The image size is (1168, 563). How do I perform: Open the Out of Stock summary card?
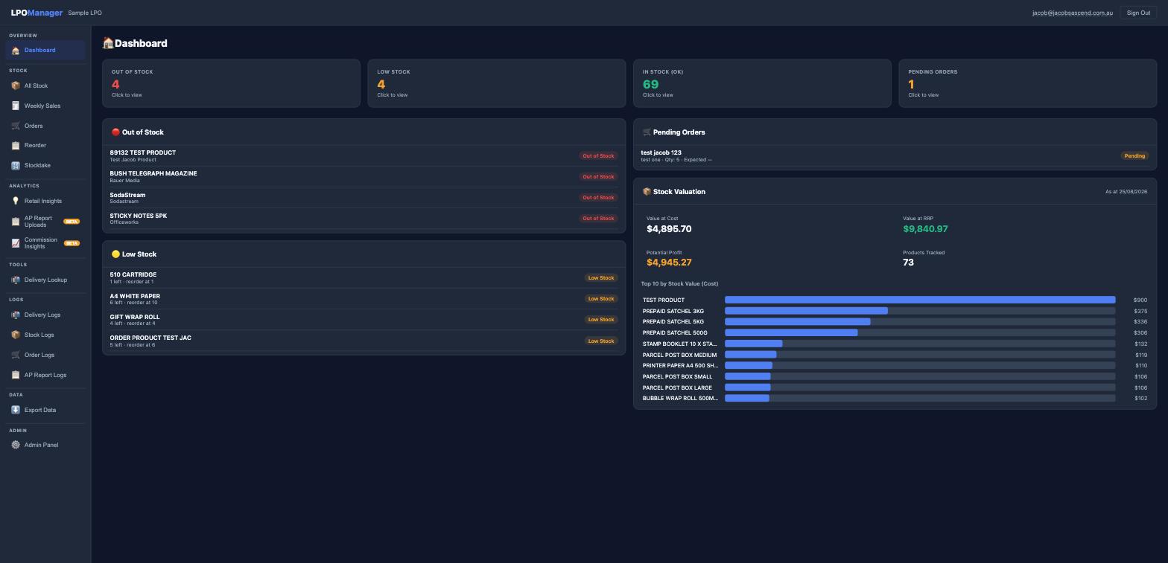[x=231, y=83]
